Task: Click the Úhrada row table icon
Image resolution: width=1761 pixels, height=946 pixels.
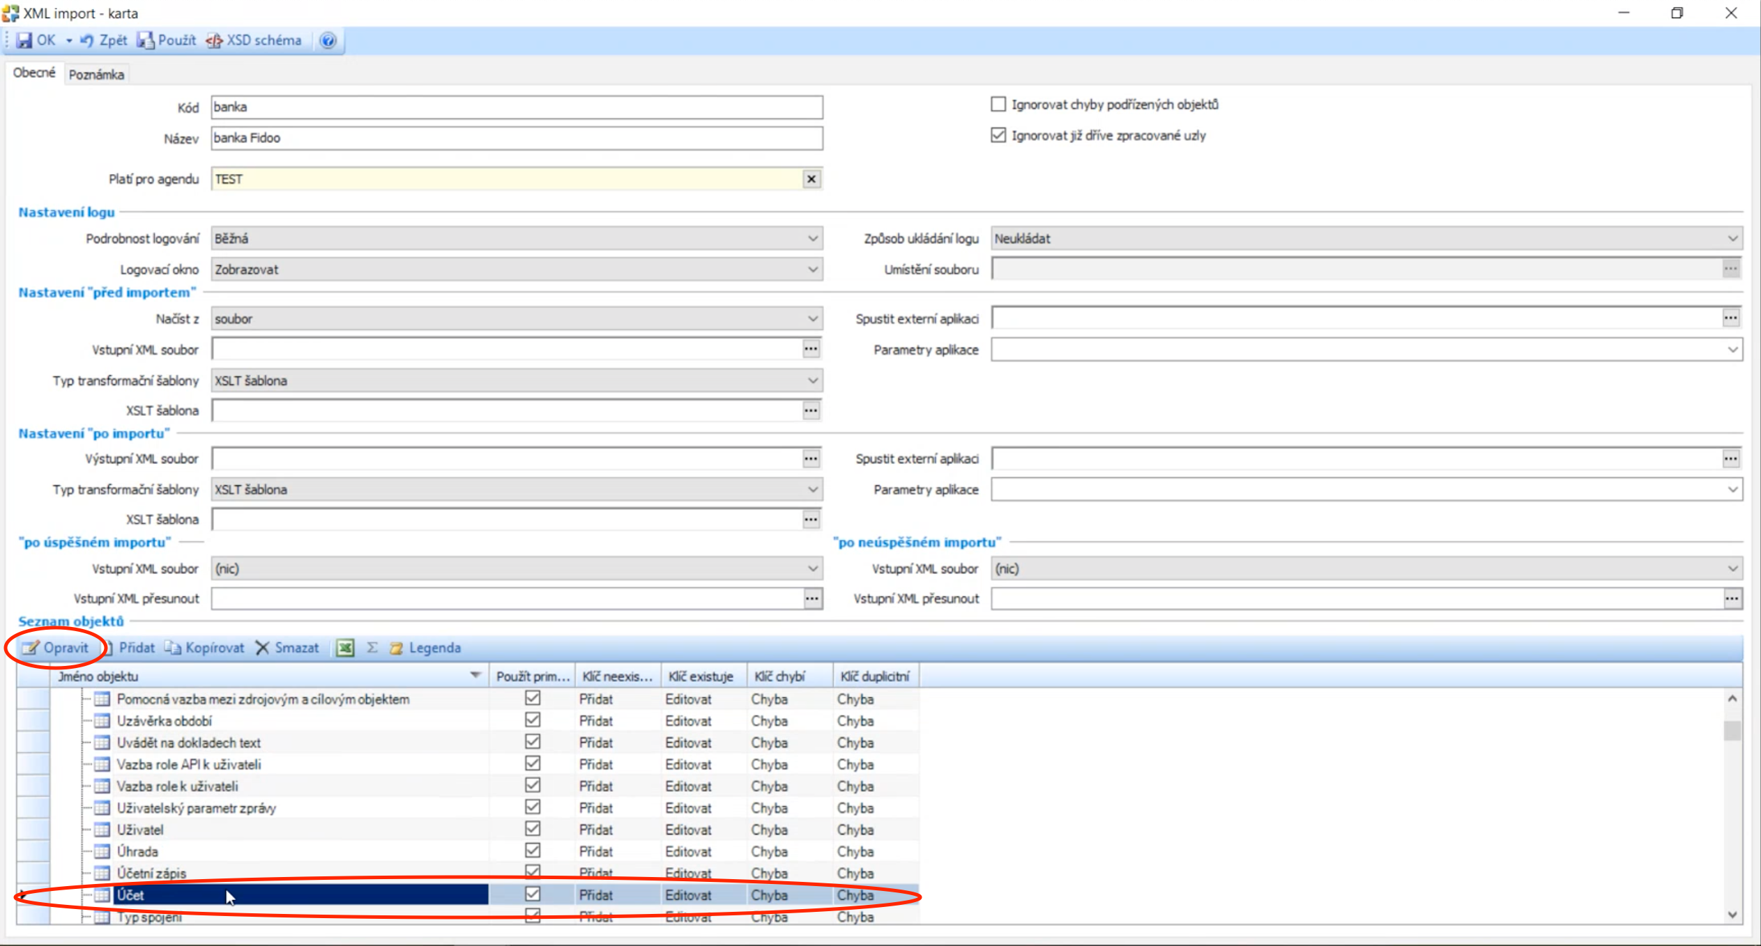Action: click(x=102, y=851)
